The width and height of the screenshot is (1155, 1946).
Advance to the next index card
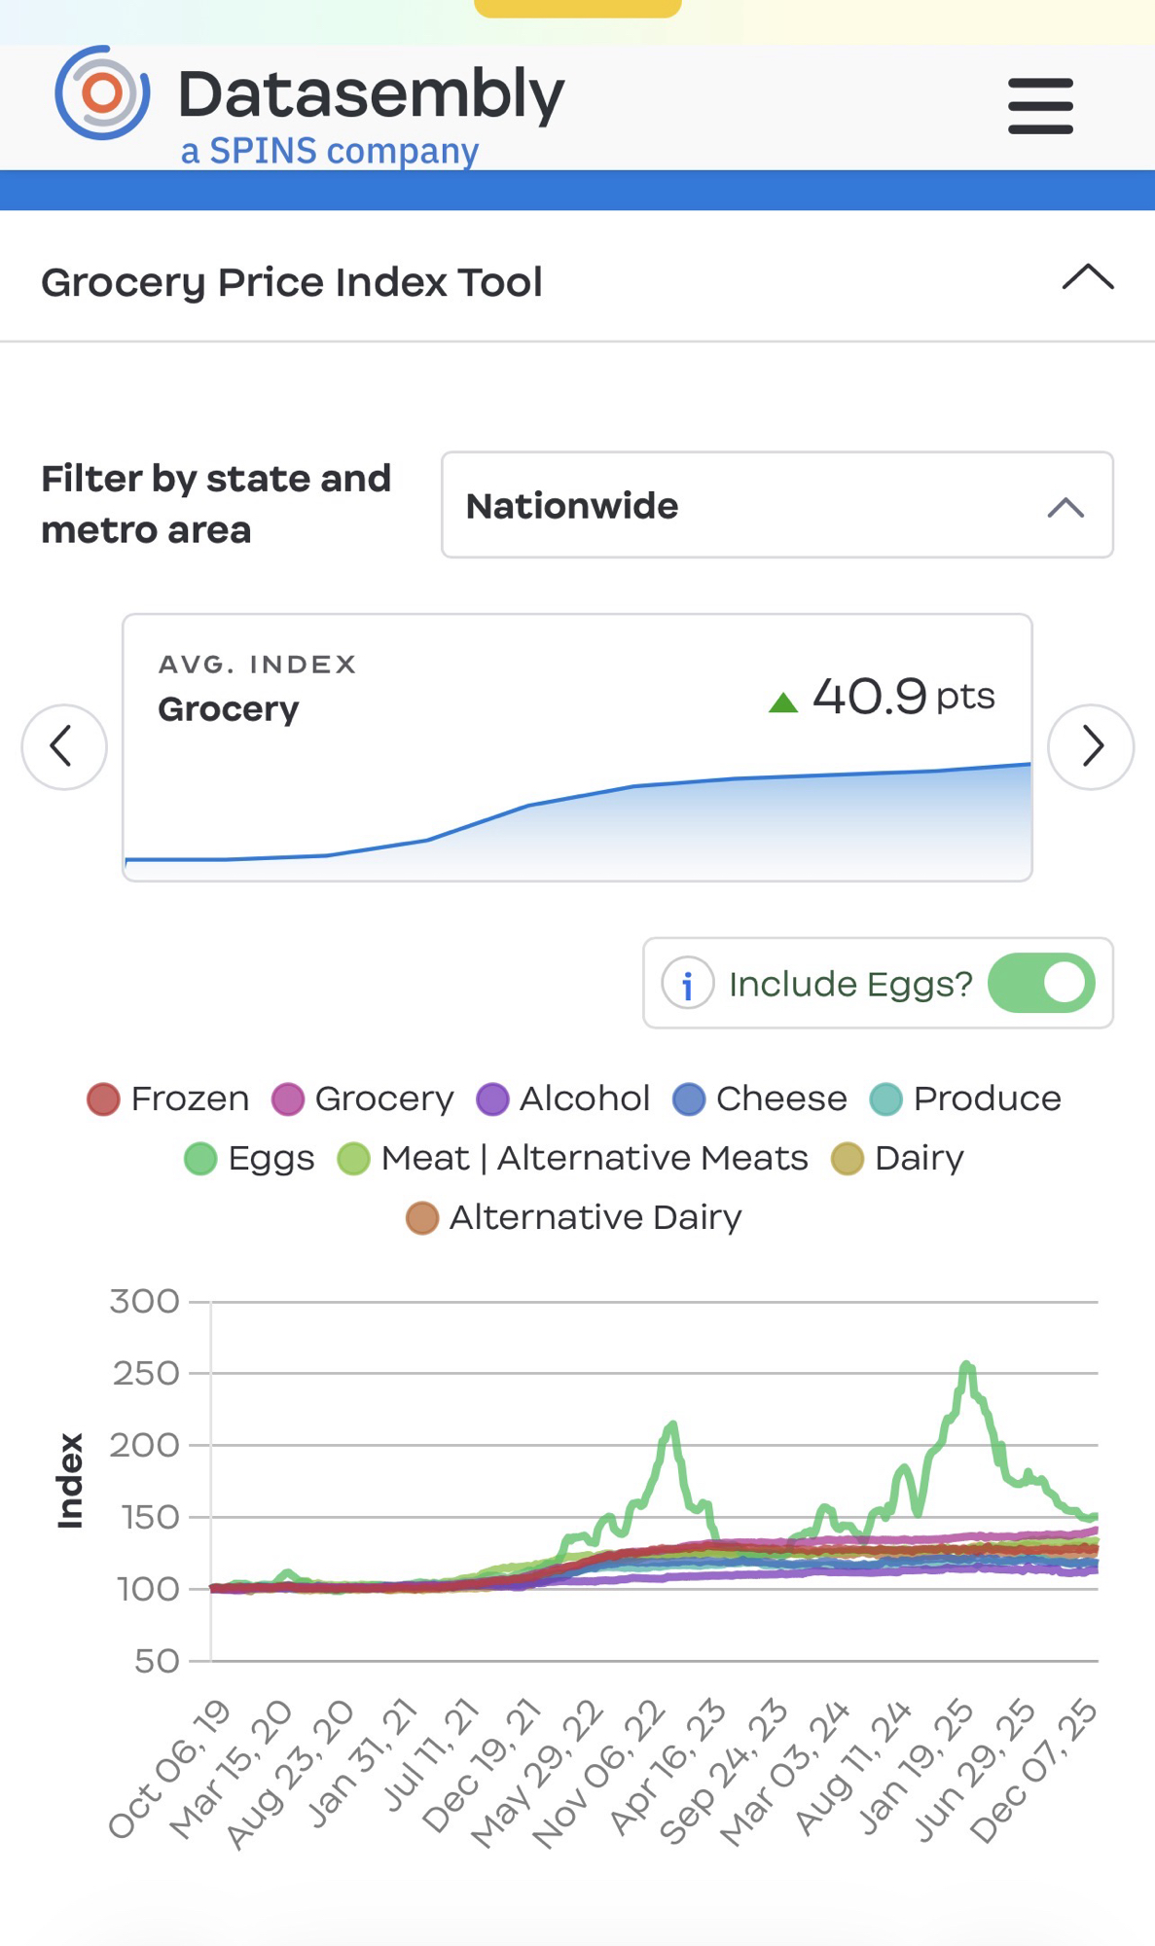click(x=1091, y=747)
